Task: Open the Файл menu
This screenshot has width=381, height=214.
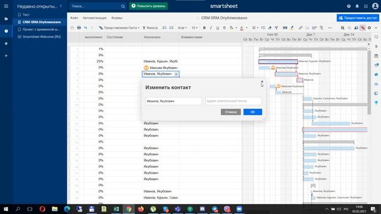Action: [74, 18]
